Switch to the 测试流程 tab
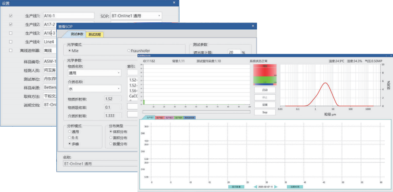393x192 pixels. tap(94, 34)
